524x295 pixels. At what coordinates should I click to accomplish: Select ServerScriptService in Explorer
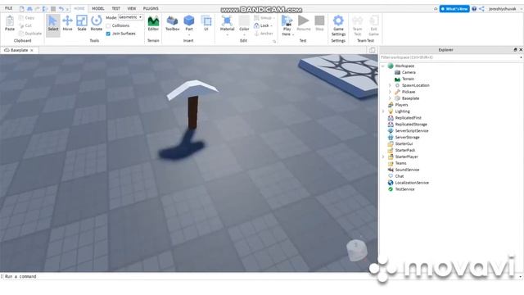411,131
